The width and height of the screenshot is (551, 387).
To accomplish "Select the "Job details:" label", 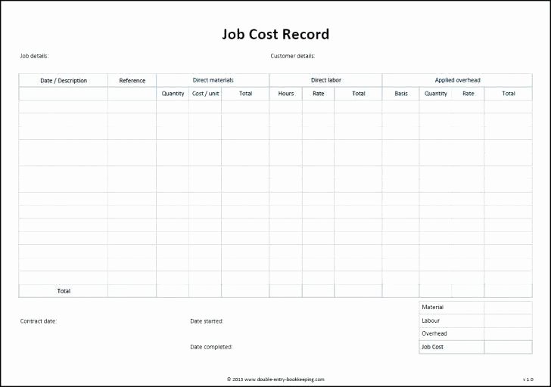I will 34,56.
